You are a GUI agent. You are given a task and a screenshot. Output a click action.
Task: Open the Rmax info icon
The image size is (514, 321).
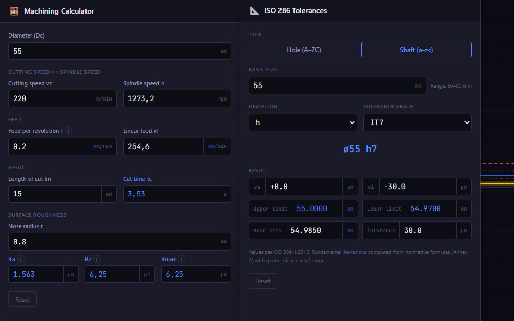tap(181, 259)
